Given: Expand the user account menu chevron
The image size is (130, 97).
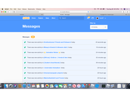Looking at the screenshot, I should click(x=105, y=18).
